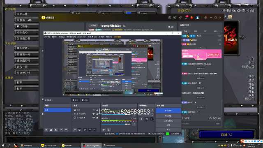Mute the upper audio mixer channel
This screenshot has width=263, height=148.
tap(129, 114)
